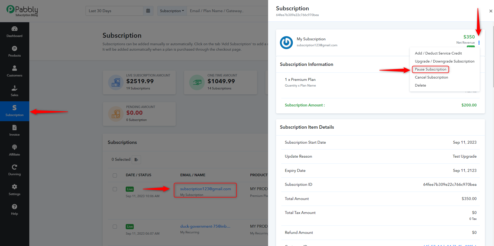The image size is (494, 246).
Task: Open the Last 30 Days date range selector
Action: (114, 11)
